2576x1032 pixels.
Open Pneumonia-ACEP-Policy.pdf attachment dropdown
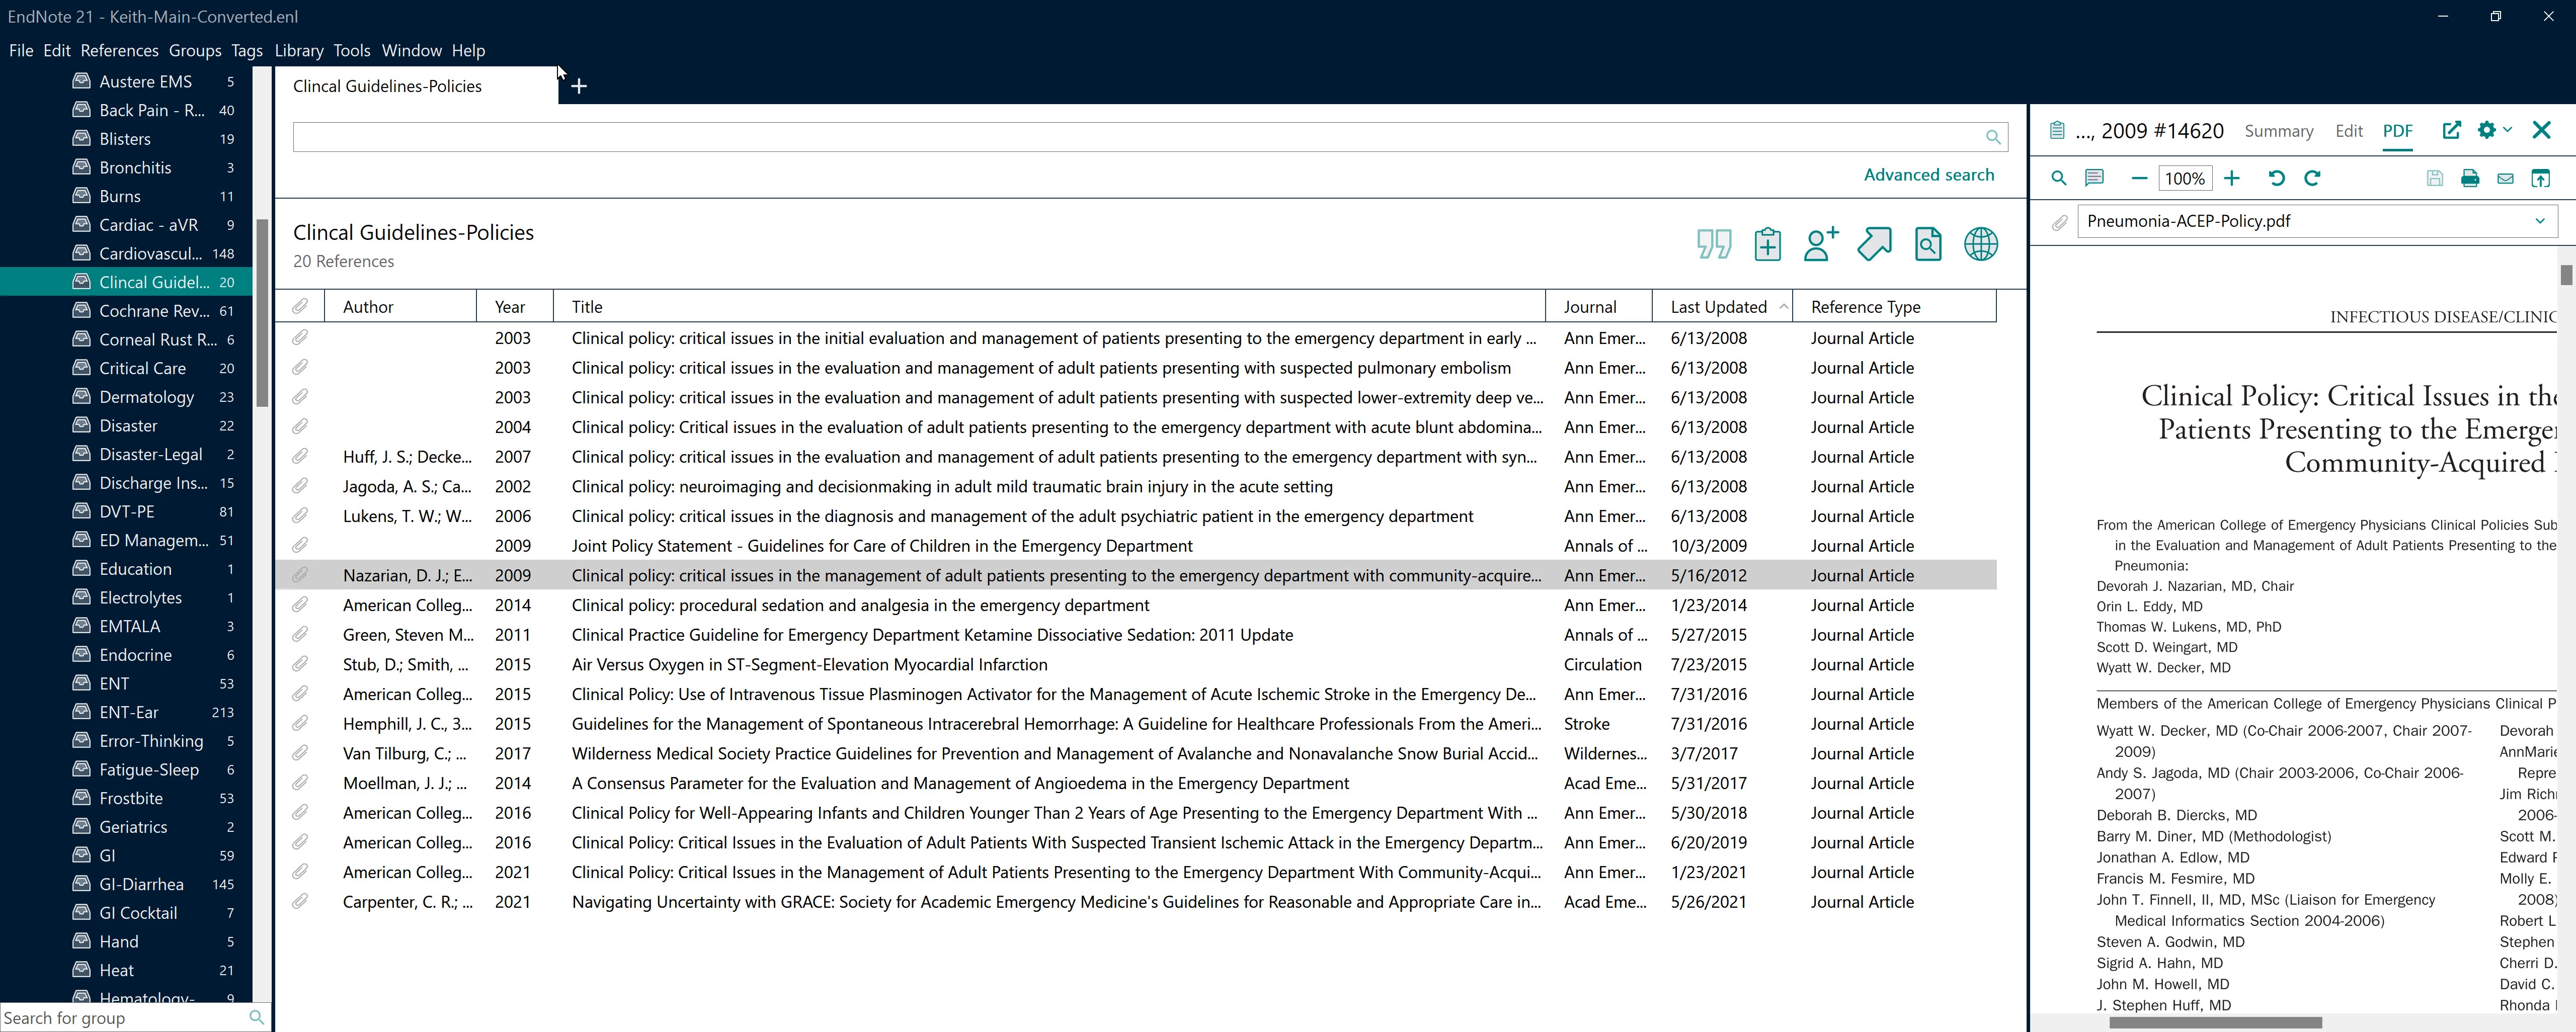pyautogui.click(x=2539, y=221)
